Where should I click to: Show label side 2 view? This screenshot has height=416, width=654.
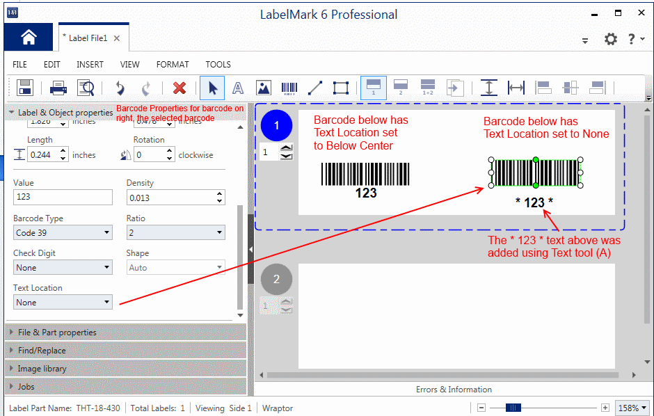pos(401,87)
